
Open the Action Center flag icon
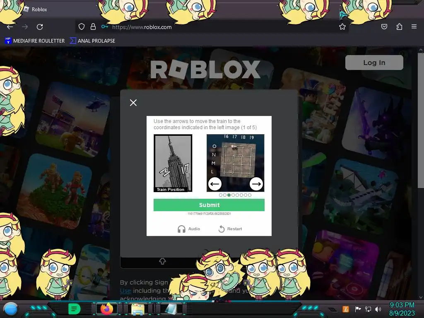(358, 309)
